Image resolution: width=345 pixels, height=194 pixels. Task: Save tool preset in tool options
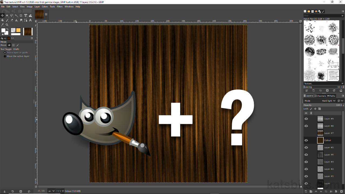point(5,191)
